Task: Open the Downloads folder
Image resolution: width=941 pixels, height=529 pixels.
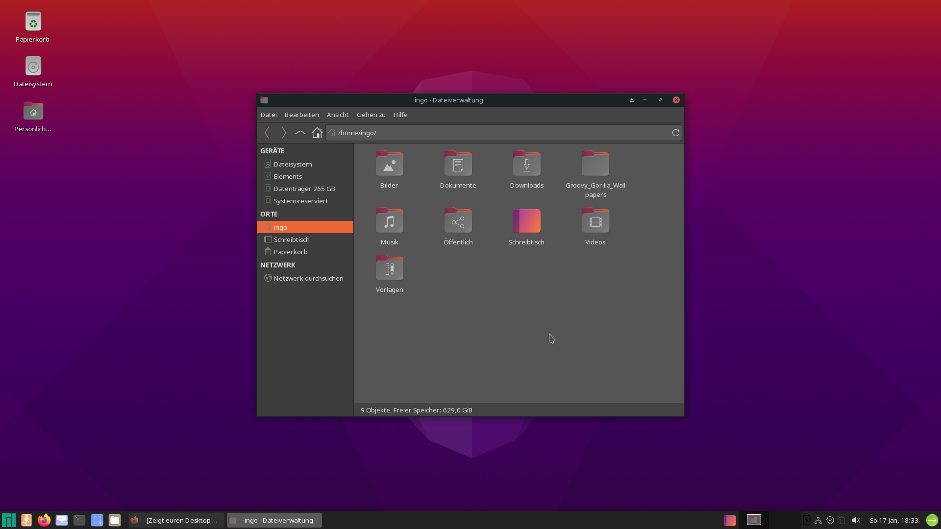Action: 526,169
